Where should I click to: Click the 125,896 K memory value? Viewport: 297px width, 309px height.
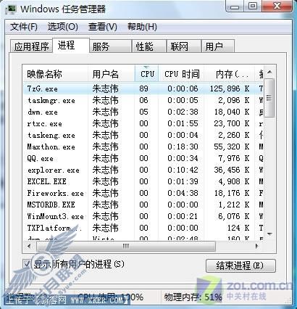(x=230, y=88)
